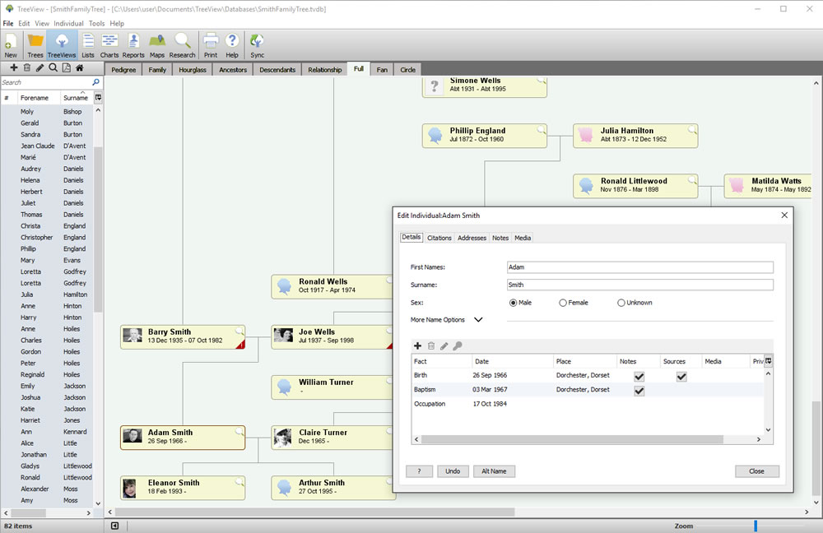Switch to the Hourglass tab
823x533 pixels.
192,70
